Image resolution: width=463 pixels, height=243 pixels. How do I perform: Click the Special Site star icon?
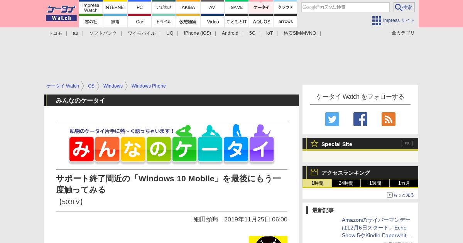tap(314, 143)
